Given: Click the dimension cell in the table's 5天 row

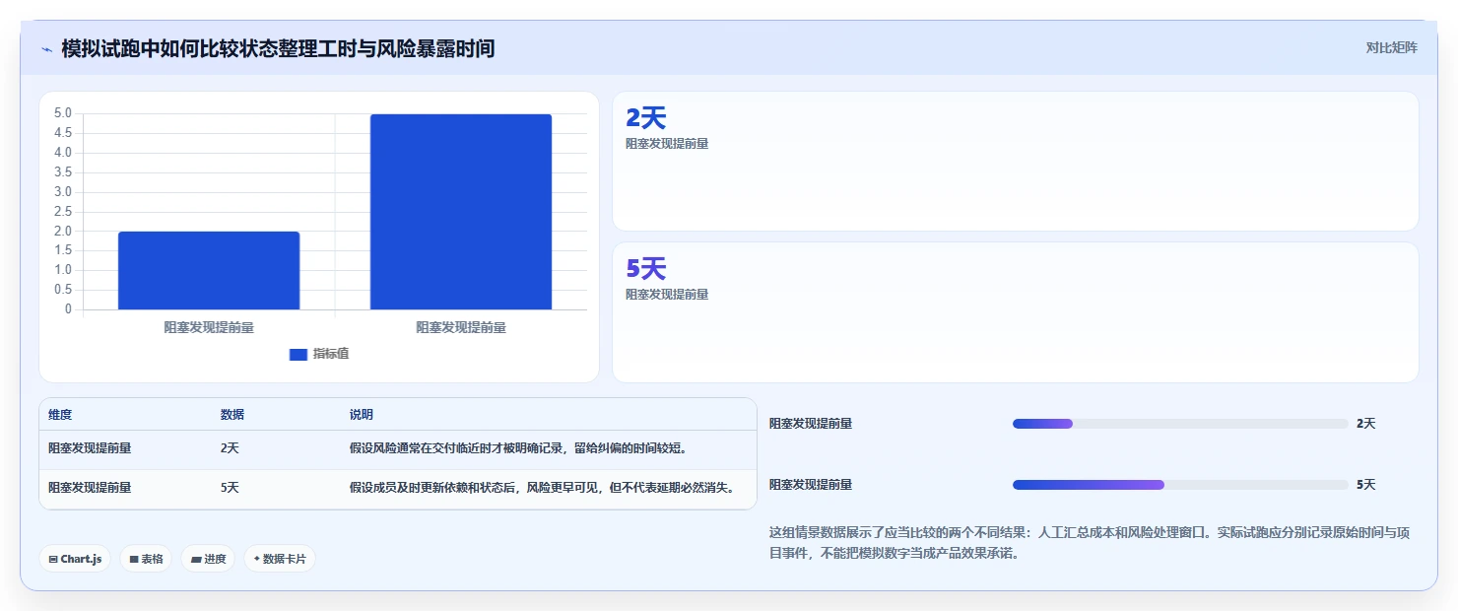Looking at the screenshot, I should point(90,488).
